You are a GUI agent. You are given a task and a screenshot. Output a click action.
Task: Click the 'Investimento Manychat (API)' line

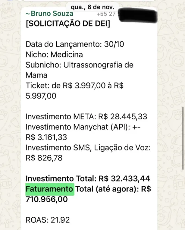(x=83, y=127)
